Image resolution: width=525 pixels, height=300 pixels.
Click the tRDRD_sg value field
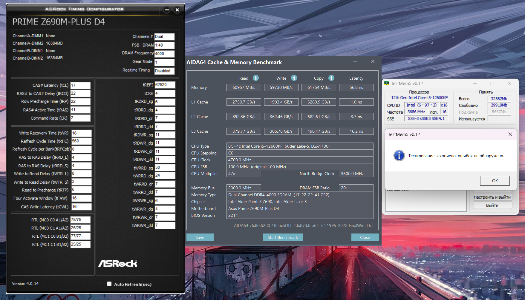click(x=165, y=102)
